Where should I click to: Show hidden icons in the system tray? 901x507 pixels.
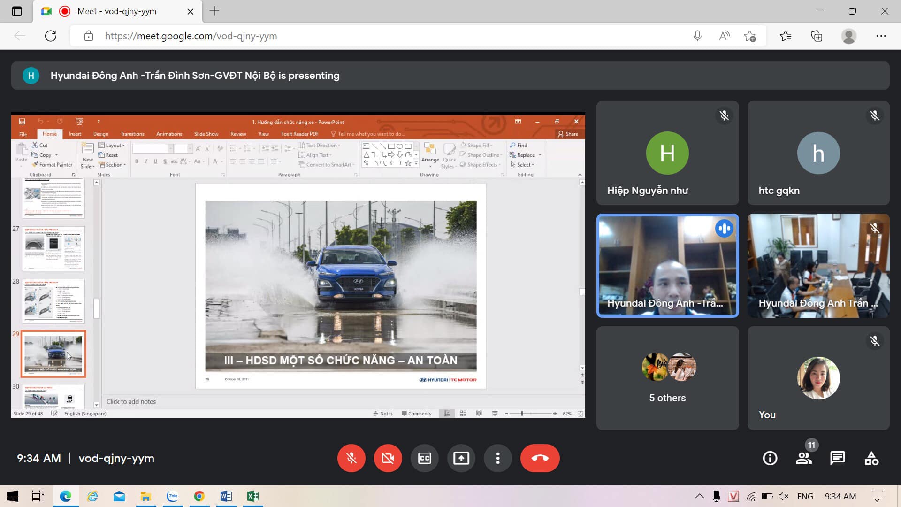coord(699,496)
